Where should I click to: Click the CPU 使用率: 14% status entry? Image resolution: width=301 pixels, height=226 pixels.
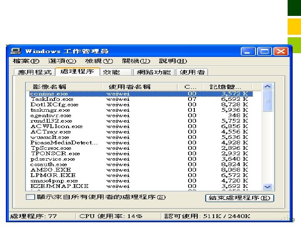click(111, 216)
